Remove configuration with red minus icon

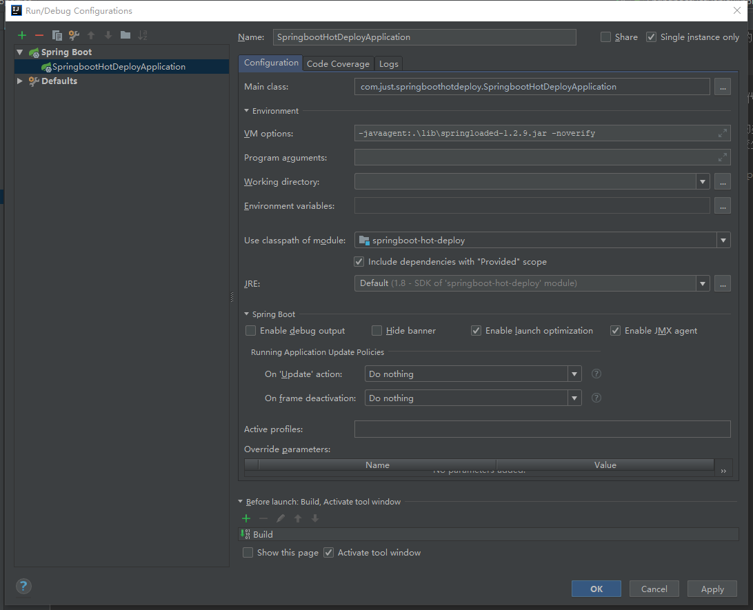point(39,35)
